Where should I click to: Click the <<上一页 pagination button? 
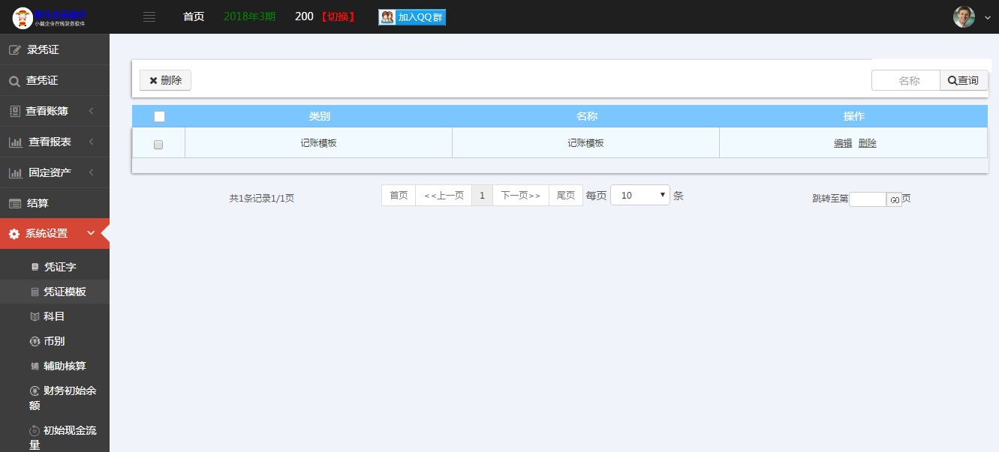pyautogui.click(x=444, y=195)
